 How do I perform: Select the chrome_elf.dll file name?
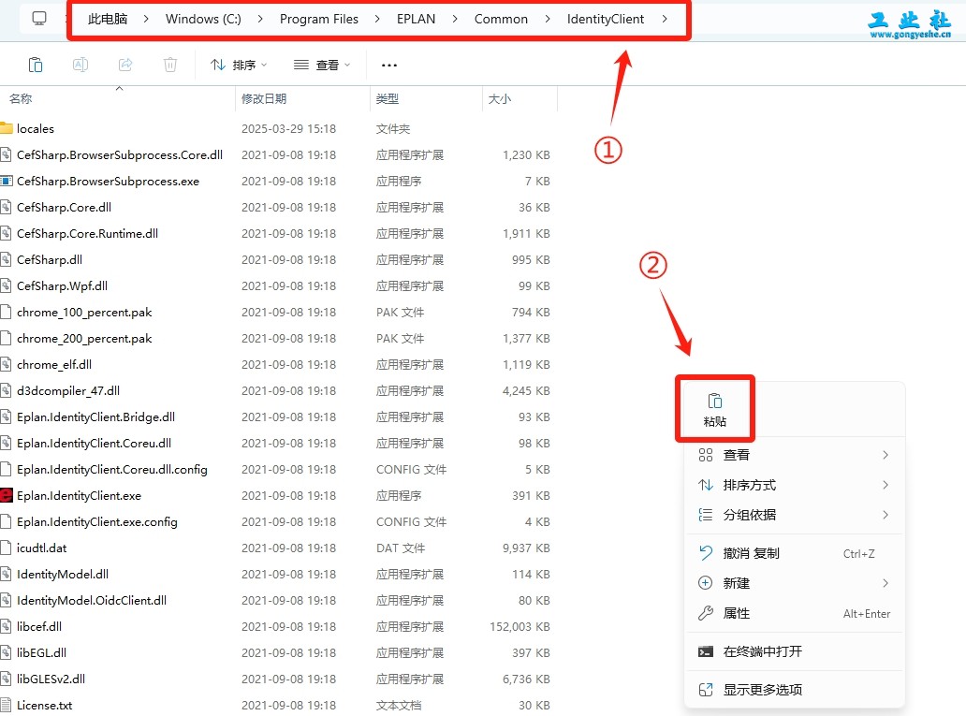54,364
